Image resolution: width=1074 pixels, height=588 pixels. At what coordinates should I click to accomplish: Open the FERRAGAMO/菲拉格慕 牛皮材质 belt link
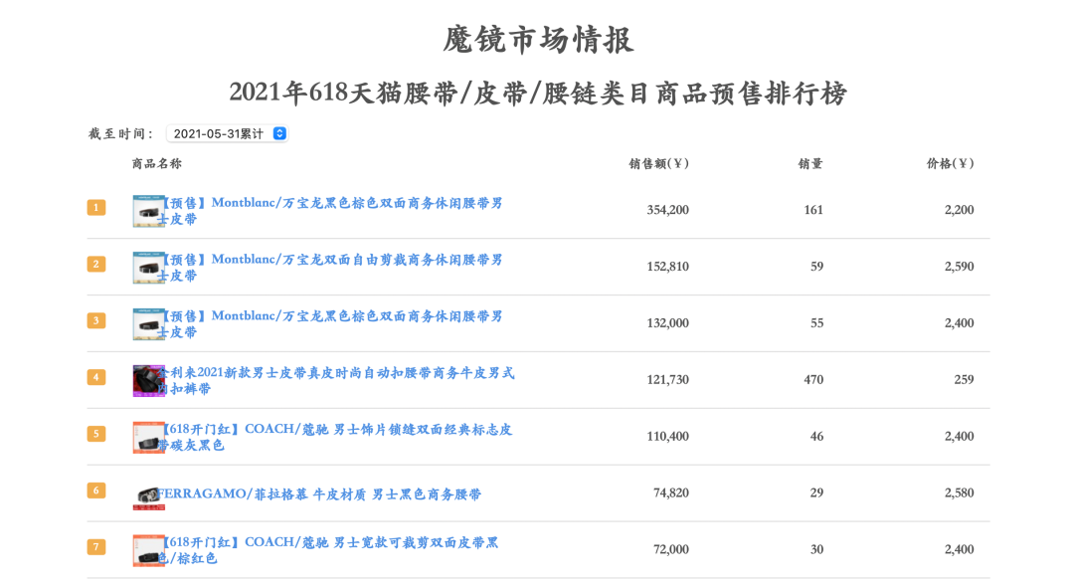319,494
